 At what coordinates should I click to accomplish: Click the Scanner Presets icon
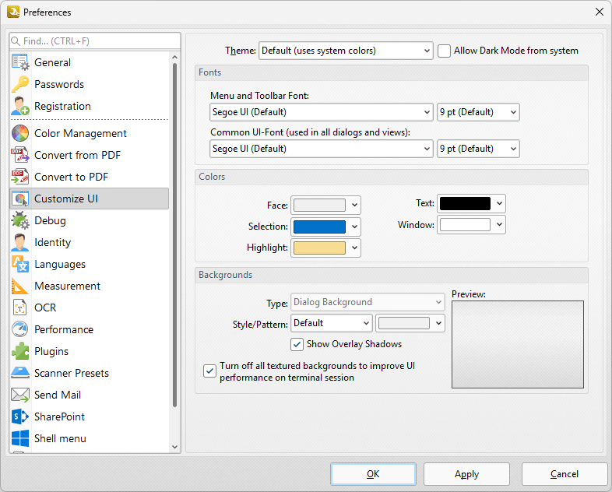tap(20, 373)
